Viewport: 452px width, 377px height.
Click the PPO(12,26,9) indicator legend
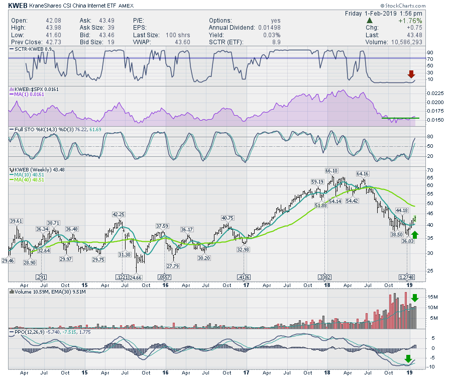pos(50,332)
